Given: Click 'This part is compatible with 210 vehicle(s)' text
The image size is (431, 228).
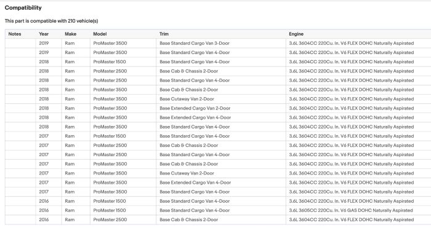Looking at the screenshot, I should [x=51, y=21].
